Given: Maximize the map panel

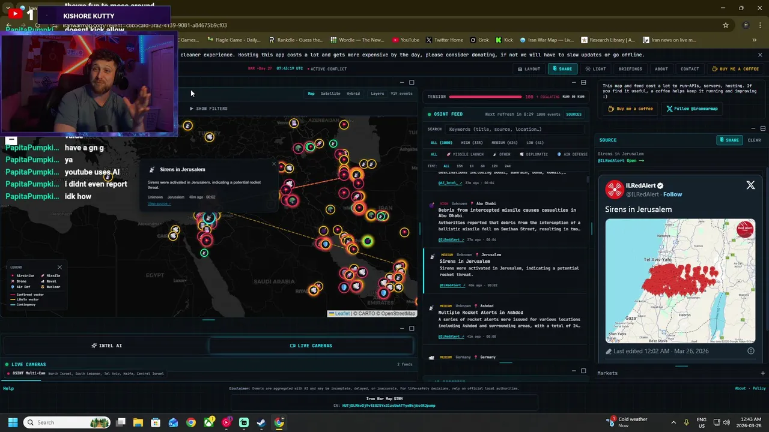Looking at the screenshot, I should pyautogui.click(x=412, y=82).
